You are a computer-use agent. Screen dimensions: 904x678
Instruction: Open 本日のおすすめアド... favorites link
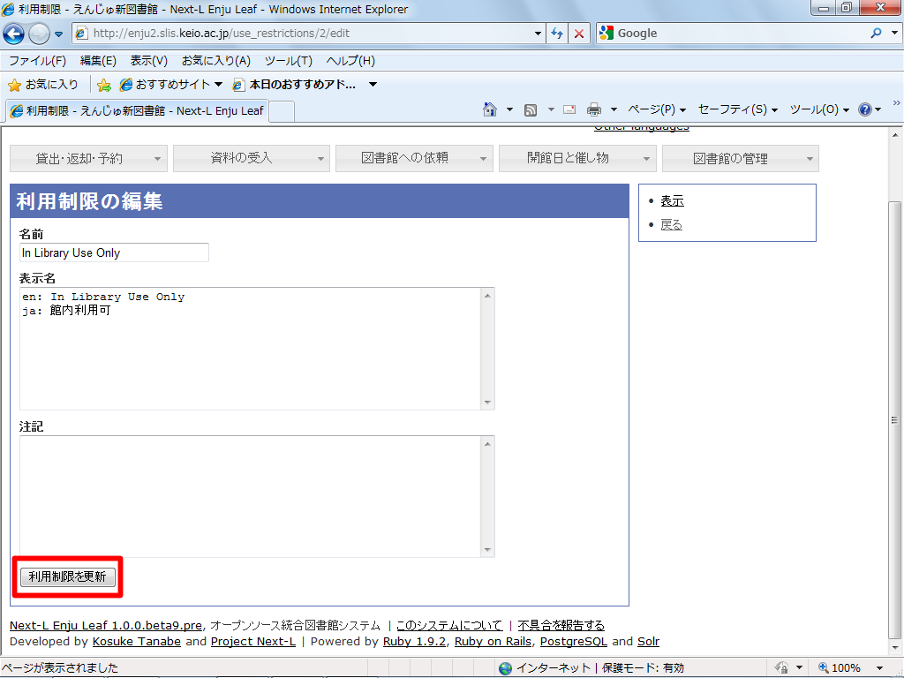click(x=294, y=85)
